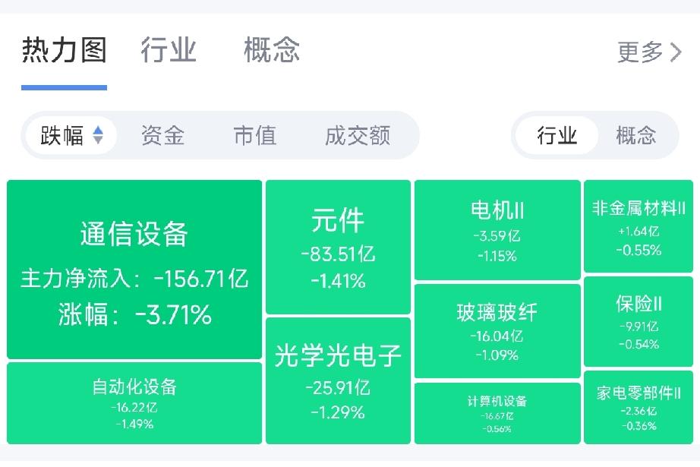The height and width of the screenshot is (467, 700).
Task: Click the 跌幅 sort arrows icon
Action: coord(98,135)
